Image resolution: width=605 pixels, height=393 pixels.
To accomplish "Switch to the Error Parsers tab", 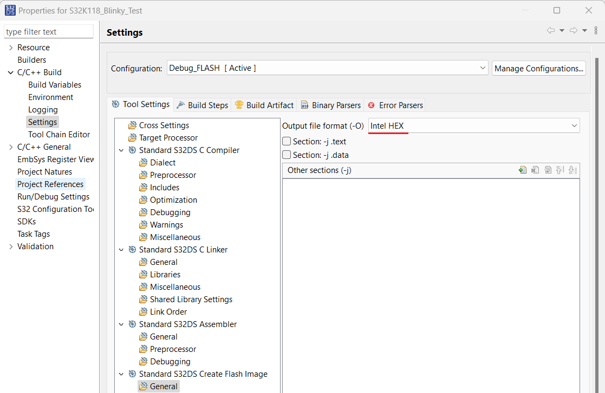I will (x=395, y=105).
